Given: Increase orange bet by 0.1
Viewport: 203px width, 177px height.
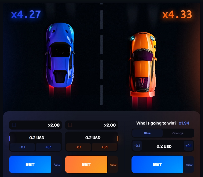Looking at the screenshot, I should tap(104, 147).
